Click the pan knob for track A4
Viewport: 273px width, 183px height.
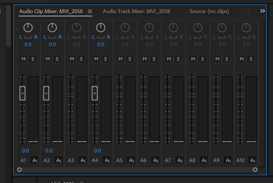(101, 27)
